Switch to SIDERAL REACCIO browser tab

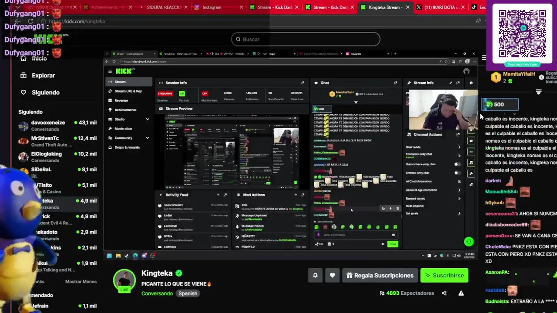pos(164,7)
